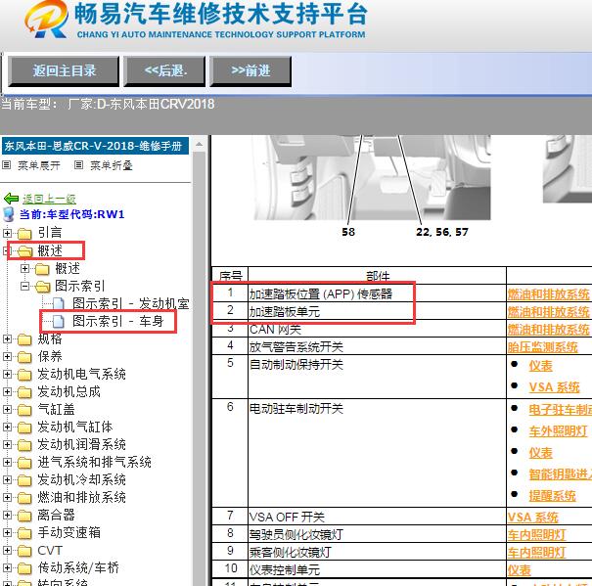Expand the 发动机润滑系统 node
This screenshot has height=586, width=592.
point(7,444)
